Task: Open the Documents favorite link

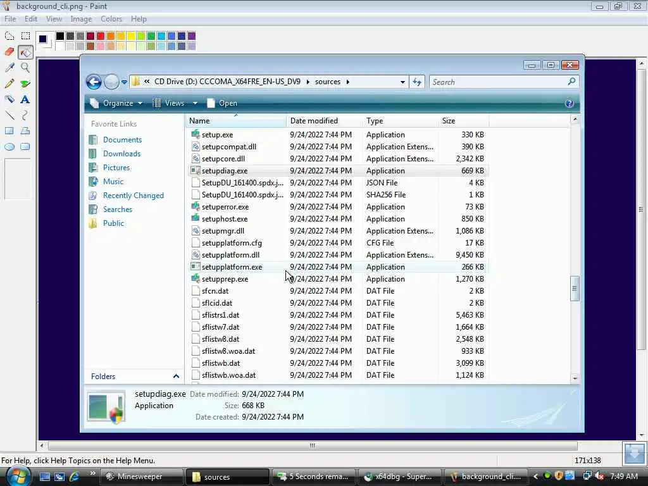Action: 122,140
